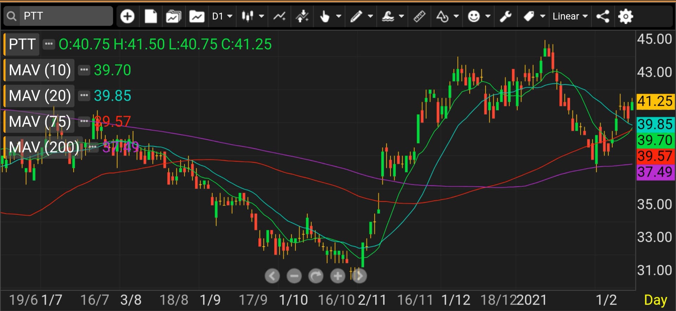This screenshot has height=311, width=676.
Task: Click the MAV (75) indicator label
Action: coord(39,122)
